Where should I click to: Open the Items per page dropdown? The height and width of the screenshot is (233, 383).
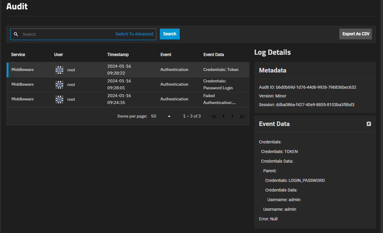(x=161, y=116)
